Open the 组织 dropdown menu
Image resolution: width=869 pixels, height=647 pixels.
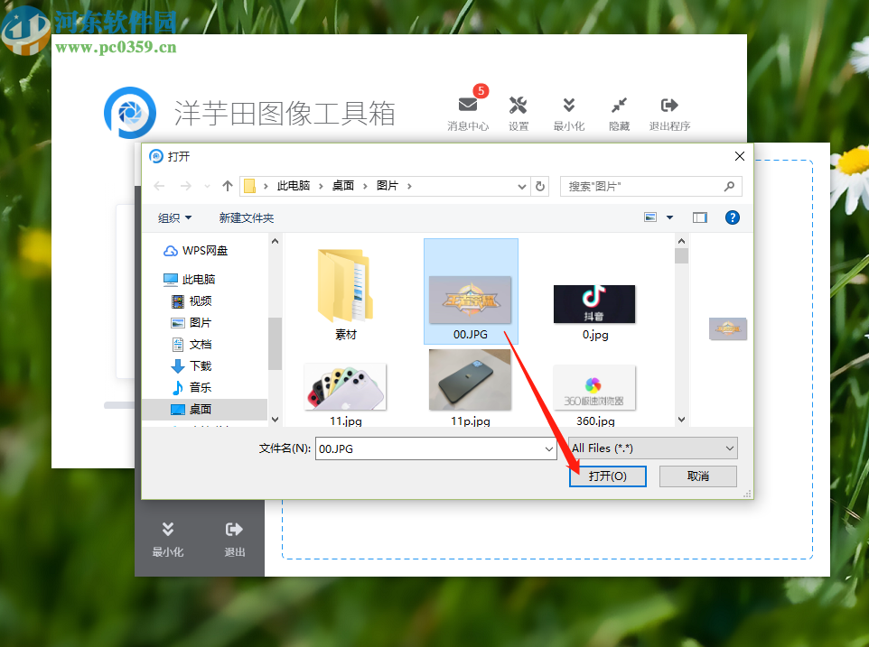click(173, 217)
